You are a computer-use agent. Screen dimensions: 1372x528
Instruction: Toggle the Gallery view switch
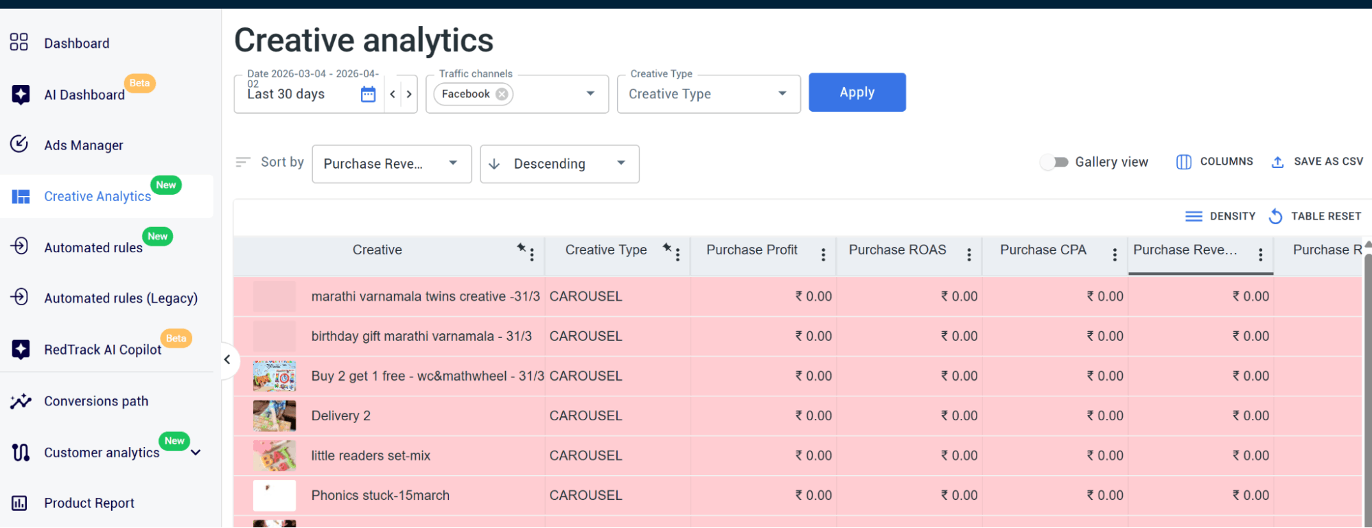(1054, 162)
